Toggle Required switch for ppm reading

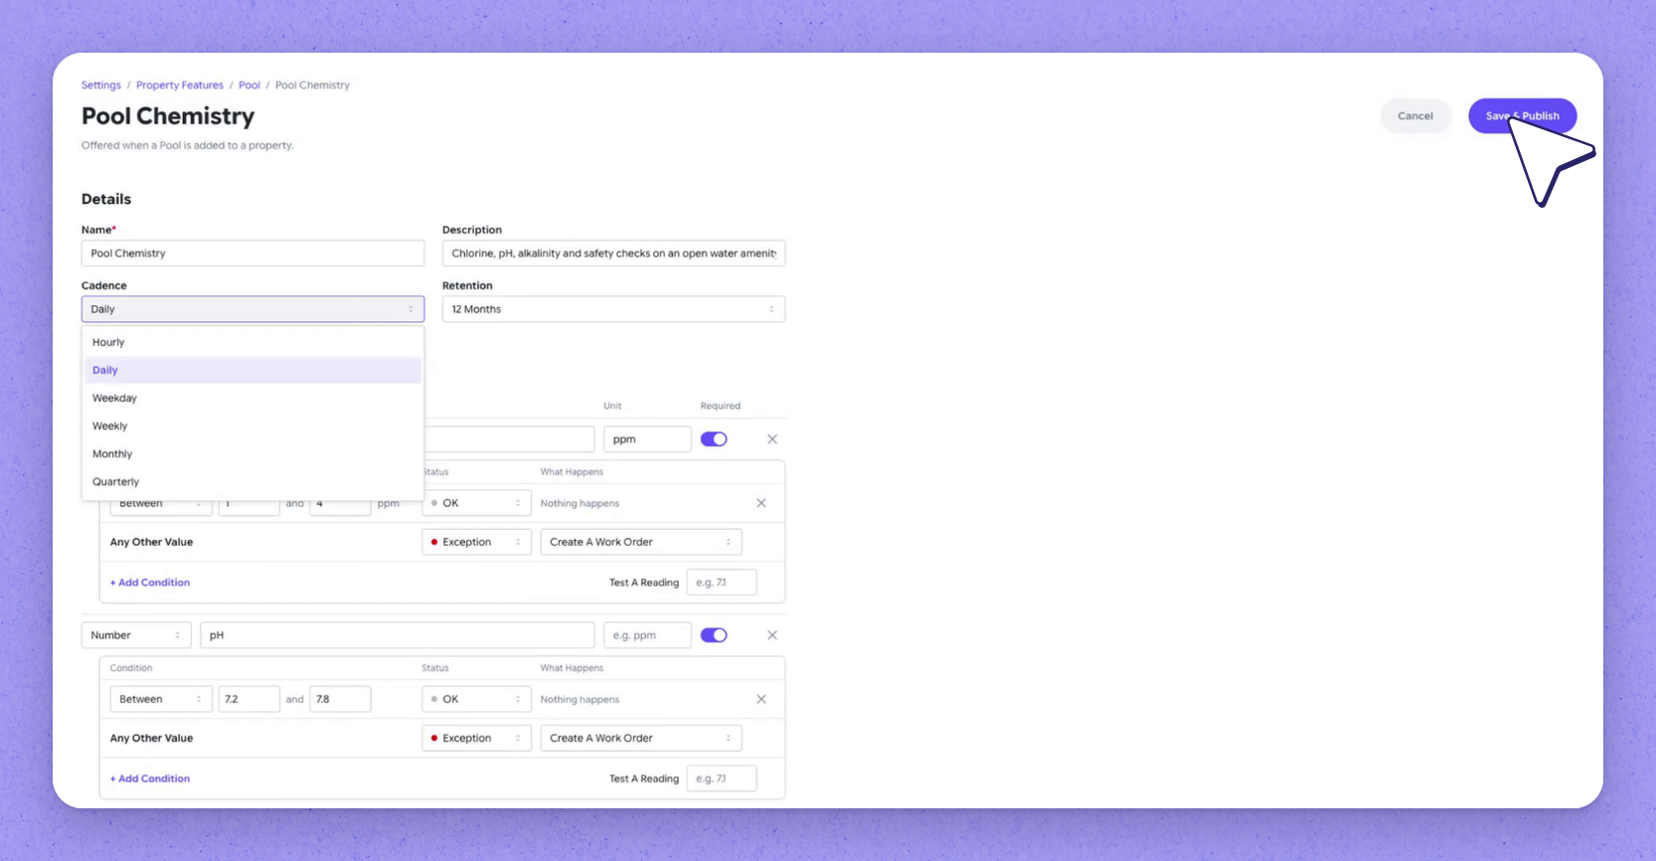714,439
